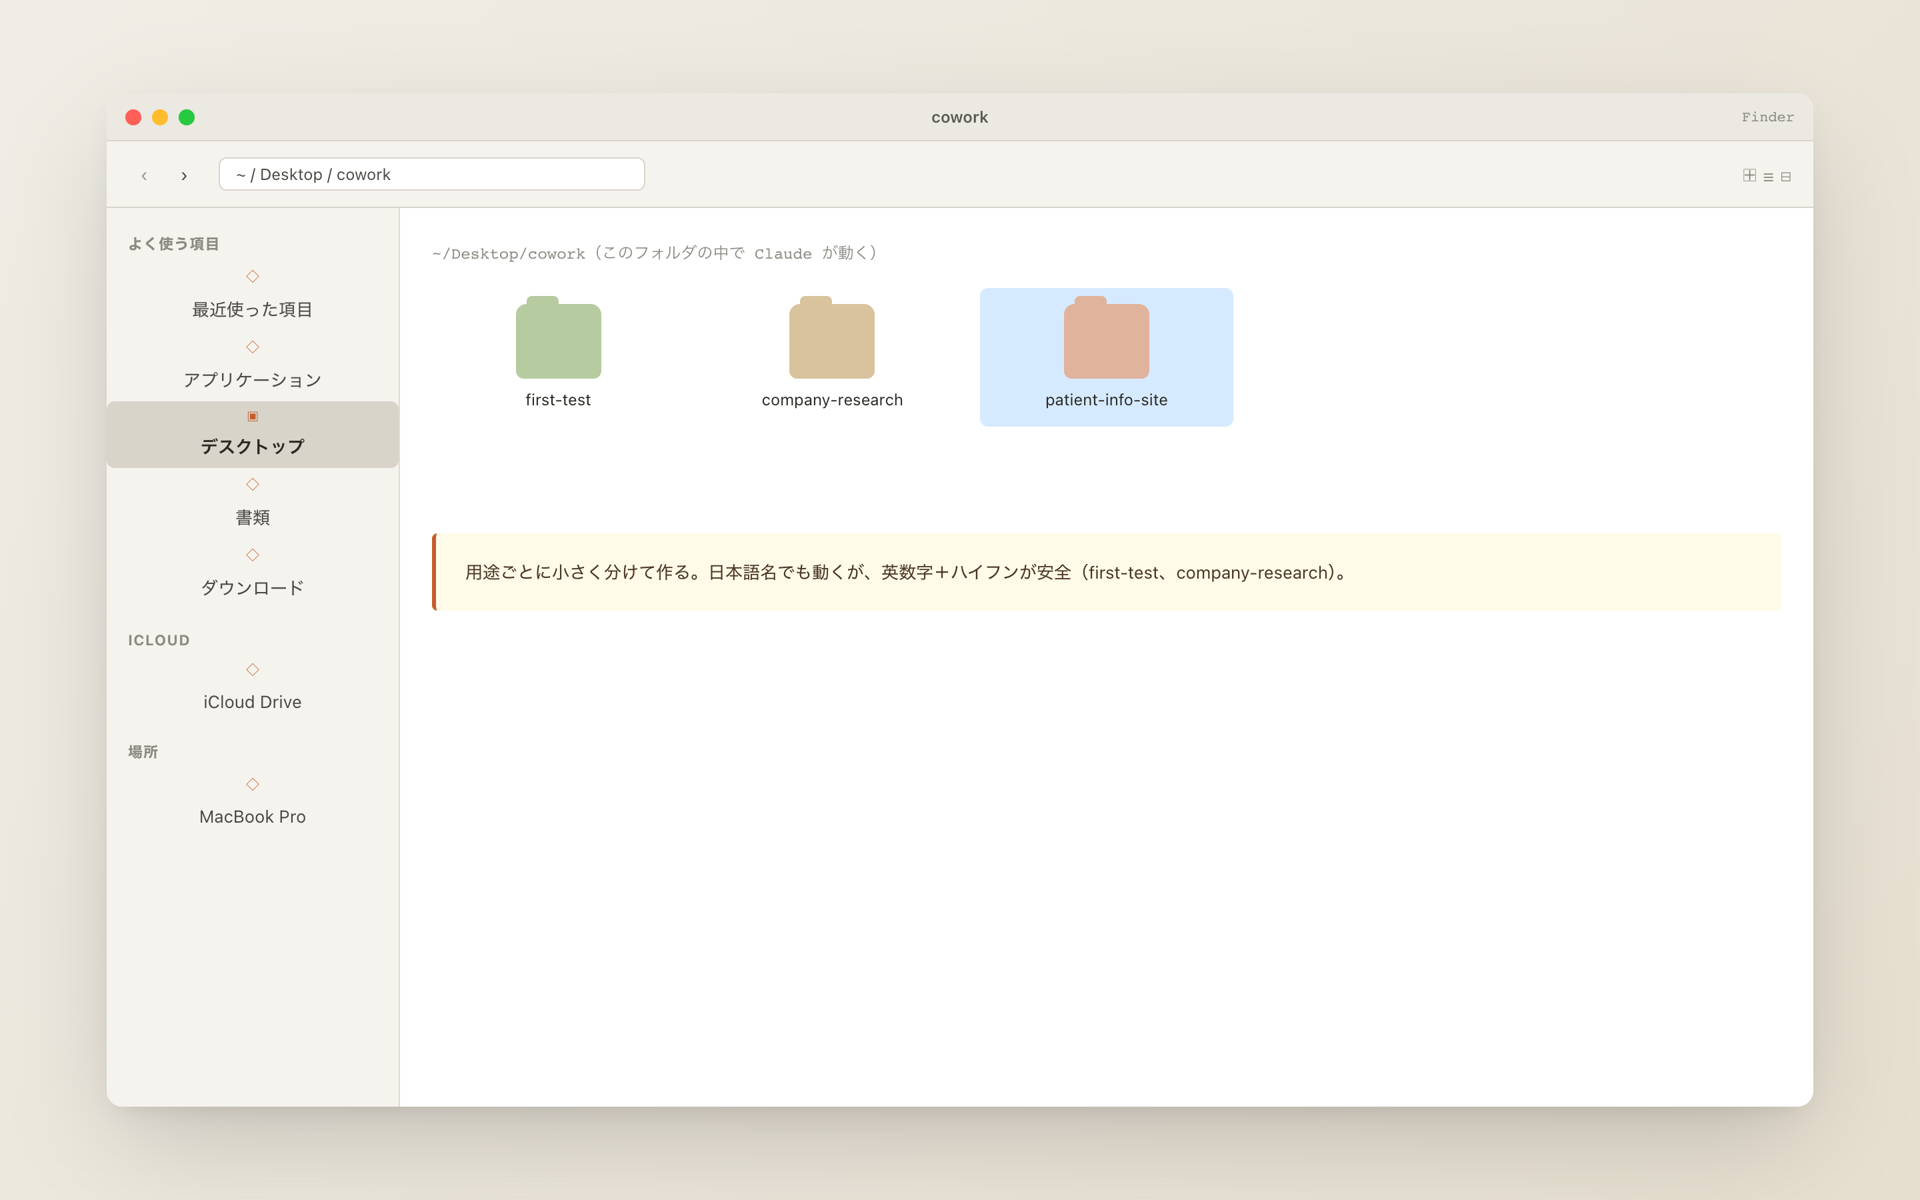Screen dimensions: 1920x1200
Task: Click the diamond icon above アプリケーション
Action: (252, 347)
